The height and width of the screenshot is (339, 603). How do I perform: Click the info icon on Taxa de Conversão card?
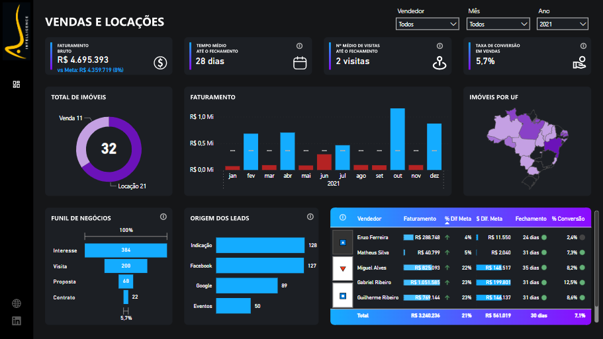pyautogui.click(x=583, y=46)
